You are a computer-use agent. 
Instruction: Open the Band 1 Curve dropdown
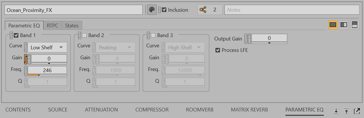click(x=47, y=47)
